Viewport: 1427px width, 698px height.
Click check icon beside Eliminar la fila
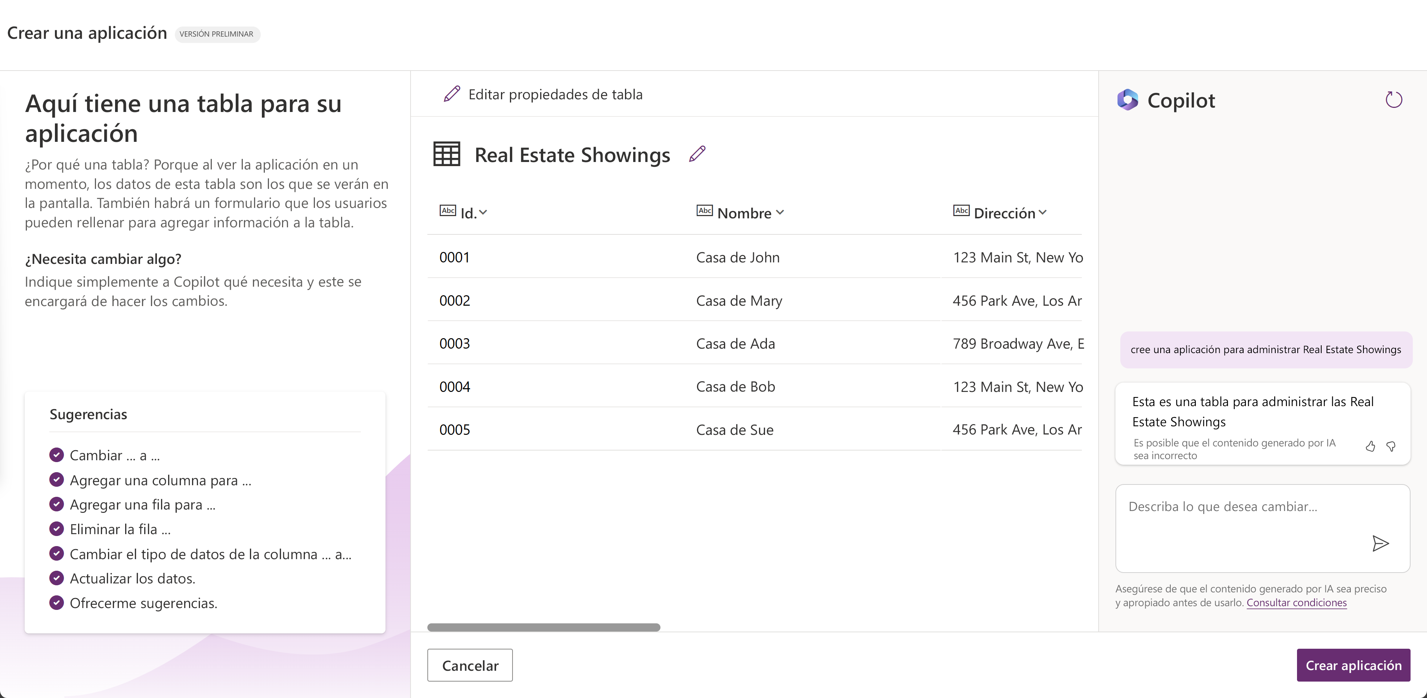56,529
